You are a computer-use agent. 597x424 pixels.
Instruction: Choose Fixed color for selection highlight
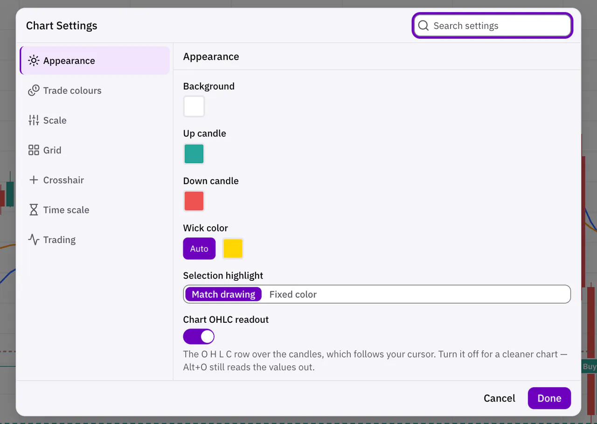[x=293, y=294]
